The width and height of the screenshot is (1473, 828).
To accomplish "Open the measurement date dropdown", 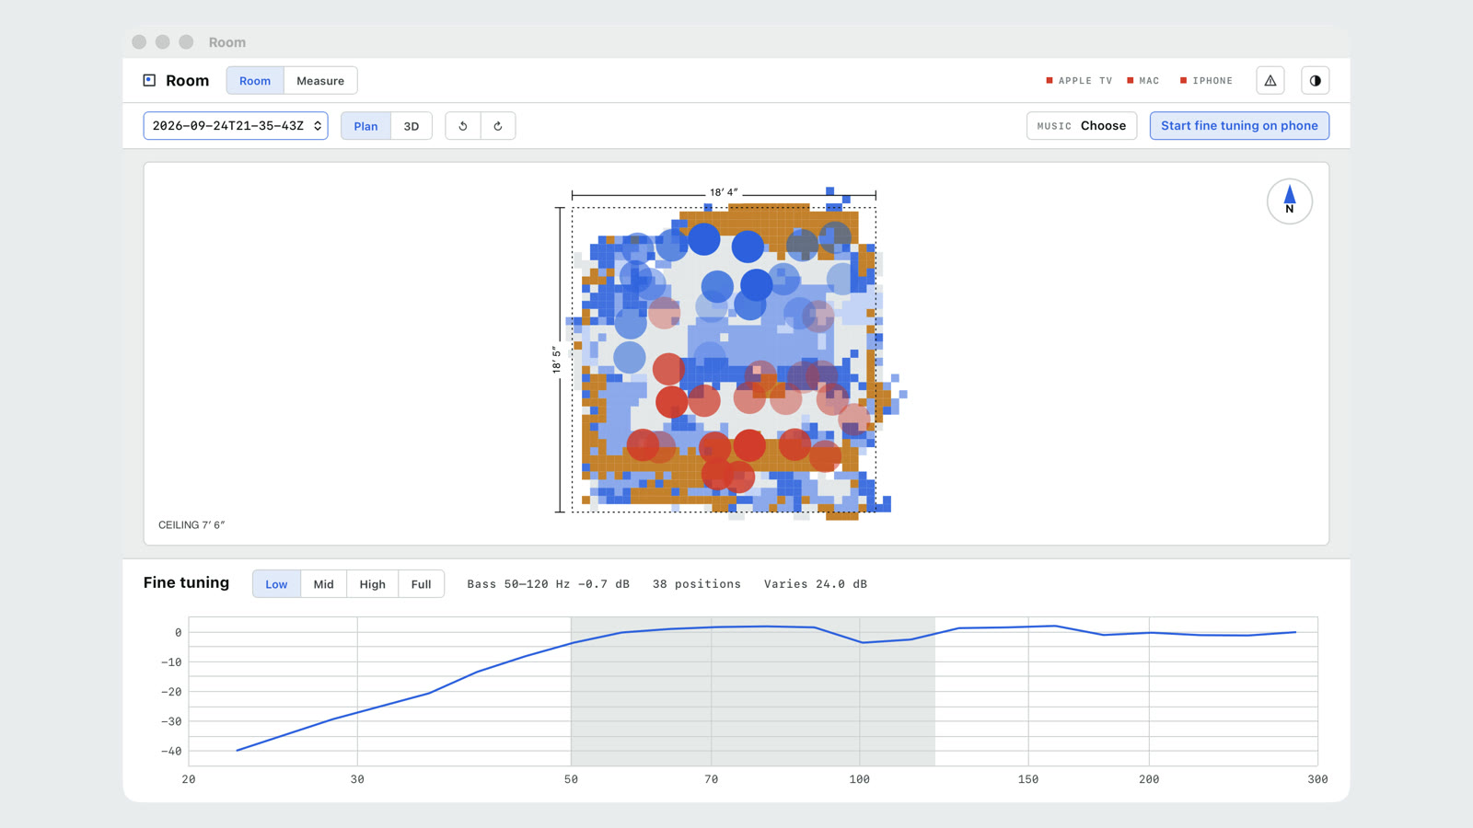I will click(236, 126).
